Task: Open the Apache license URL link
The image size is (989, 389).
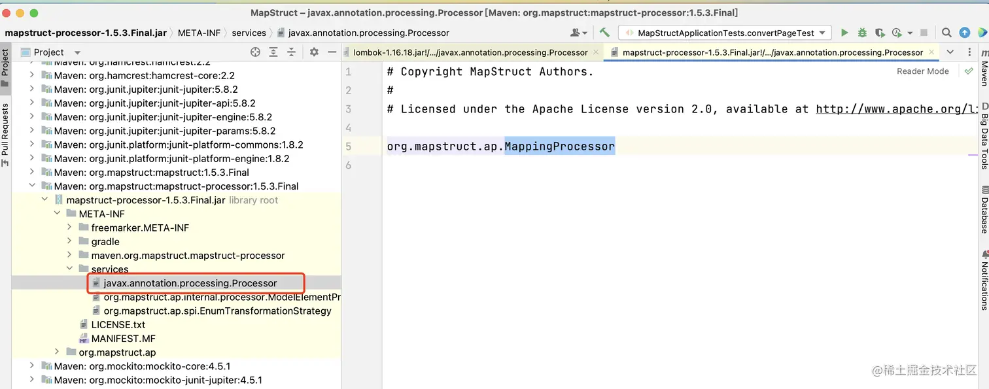Action: pyautogui.click(x=897, y=109)
